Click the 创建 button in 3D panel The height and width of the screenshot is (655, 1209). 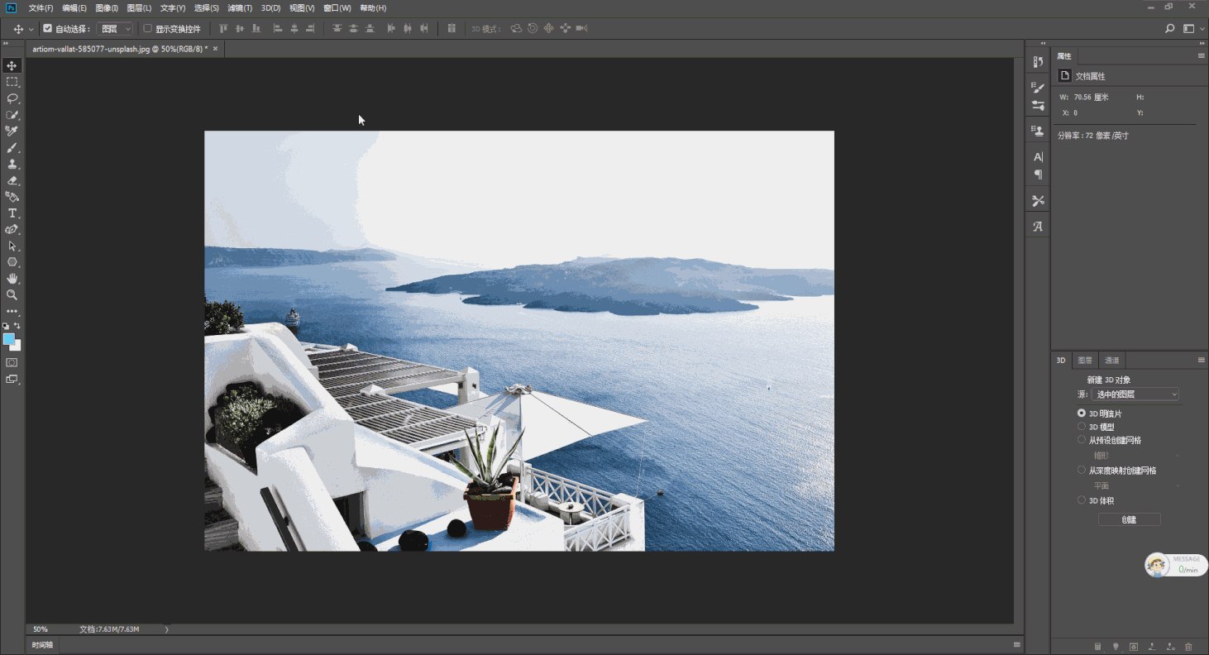(x=1130, y=519)
